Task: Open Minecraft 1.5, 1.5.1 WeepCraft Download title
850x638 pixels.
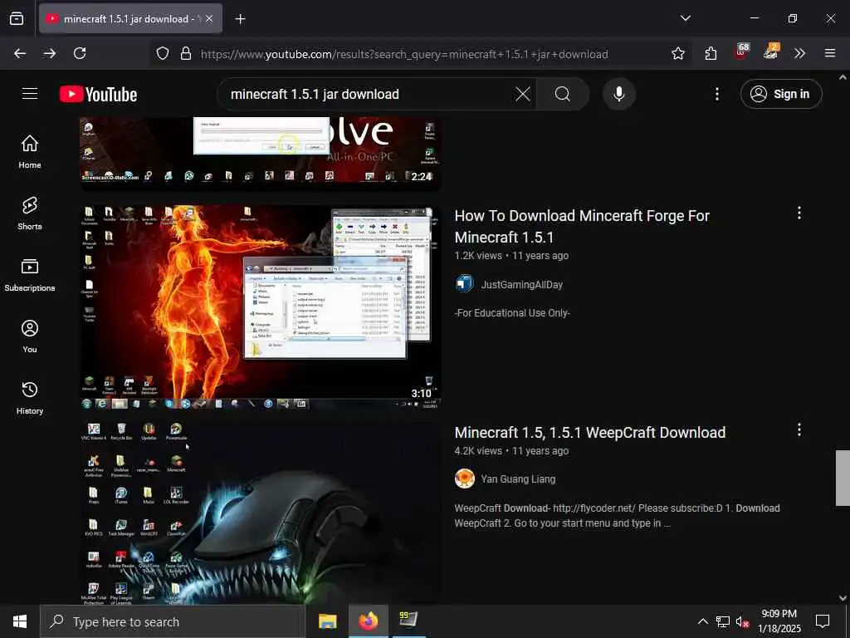Action: tap(590, 432)
